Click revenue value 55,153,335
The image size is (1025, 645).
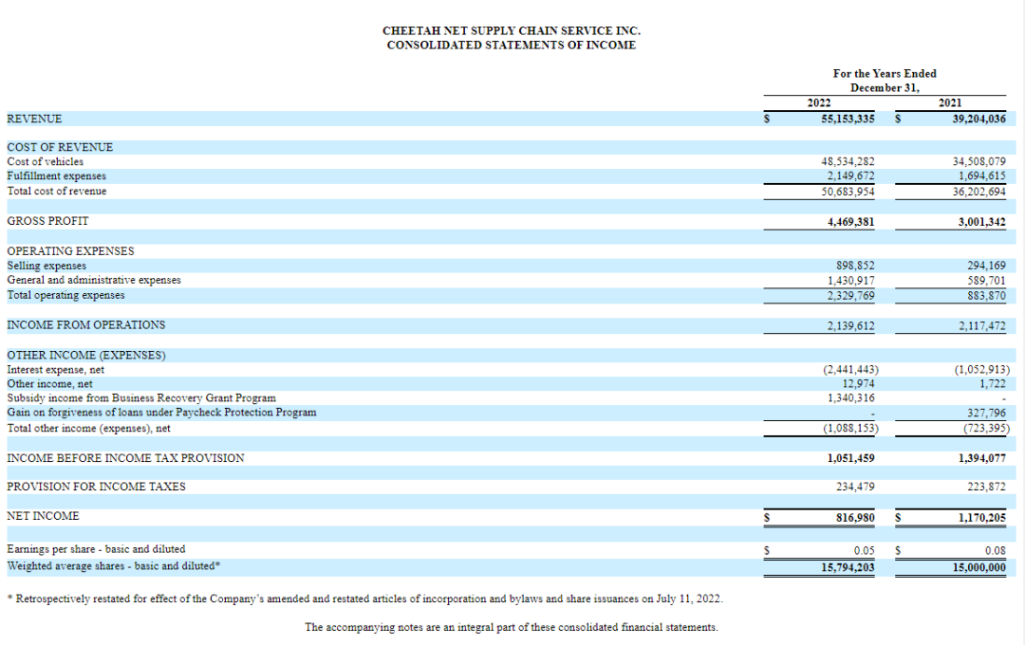tap(848, 119)
